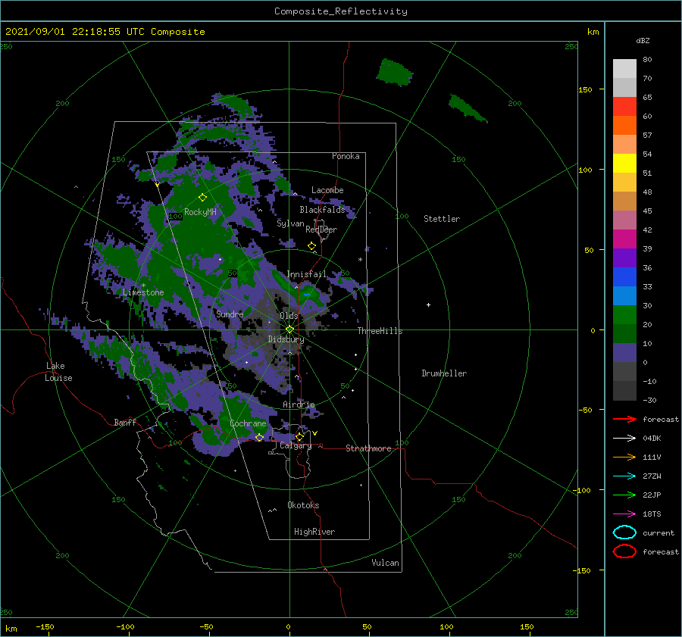Click the 60 dBZ orange color swatch
The height and width of the screenshot is (637, 682).
point(624,125)
